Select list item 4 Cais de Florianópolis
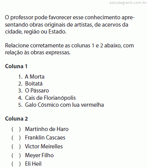The image size is (147, 168). click(x=47, y=98)
